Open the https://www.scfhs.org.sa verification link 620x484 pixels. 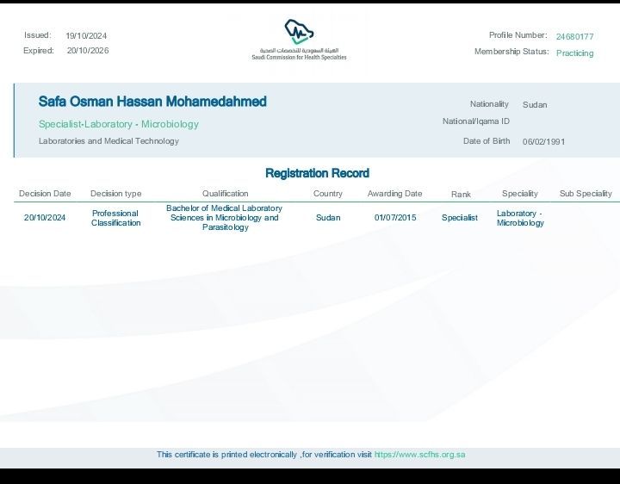[419, 455]
